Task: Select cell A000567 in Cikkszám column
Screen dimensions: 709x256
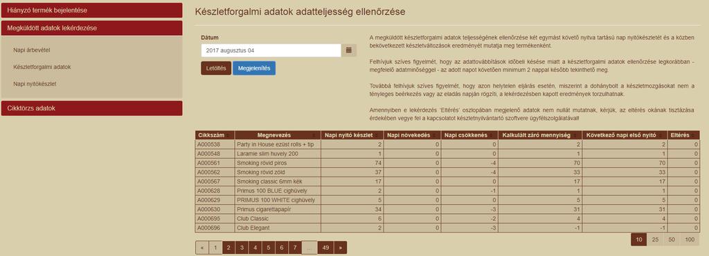Action: coord(215,181)
